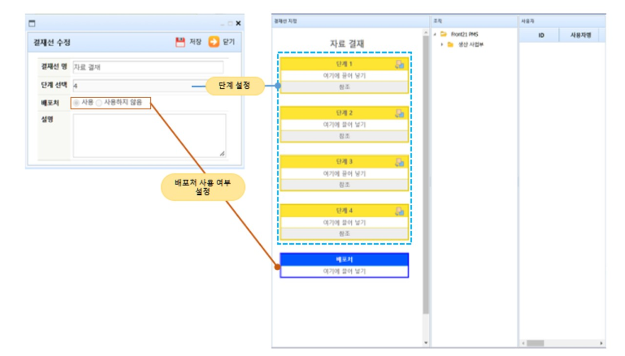Click the 결재선 명 input field
625x356 pixels.
point(148,67)
